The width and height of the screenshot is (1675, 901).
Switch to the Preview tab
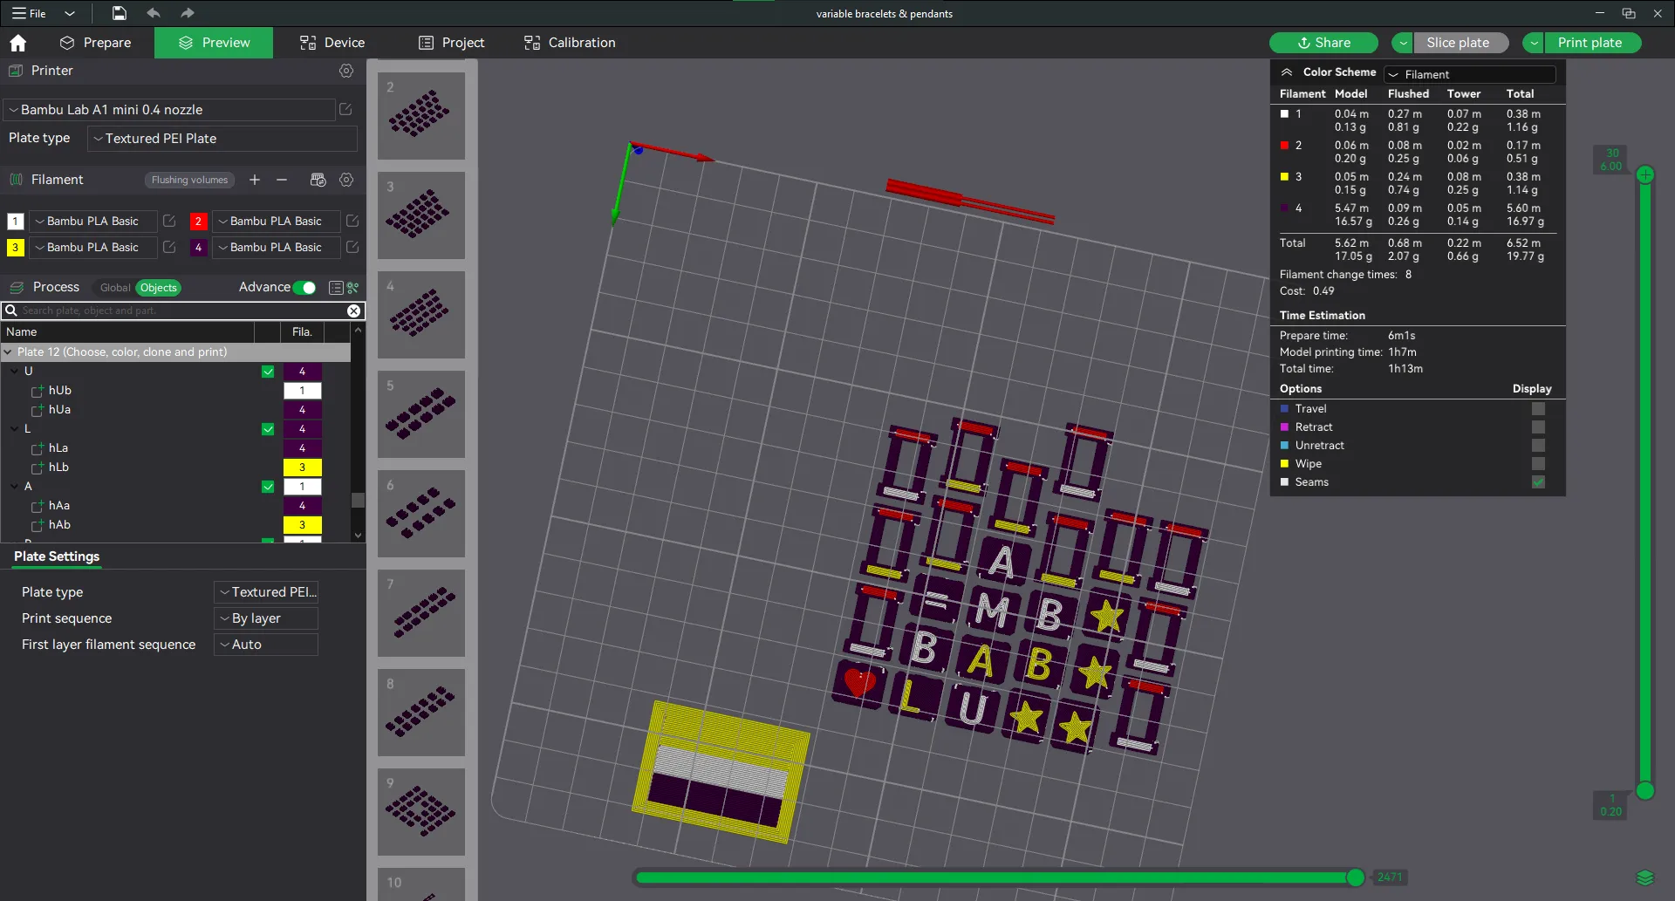coord(214,43)
